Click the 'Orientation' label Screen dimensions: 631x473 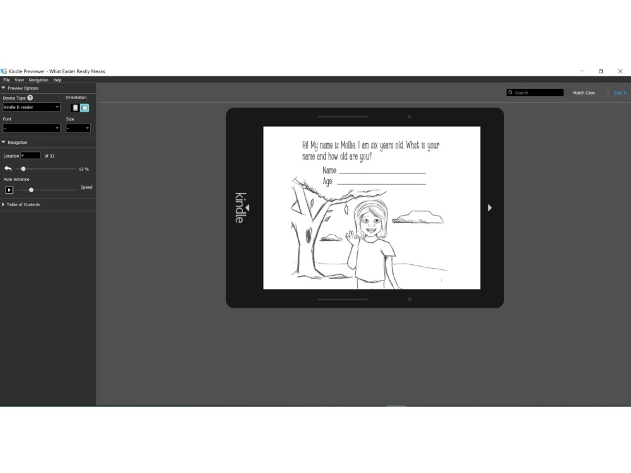(76, 97)
